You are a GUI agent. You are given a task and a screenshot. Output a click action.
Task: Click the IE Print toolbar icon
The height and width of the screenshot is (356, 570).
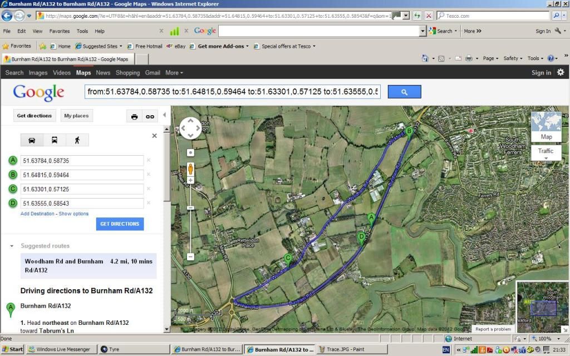click(469, 58)
